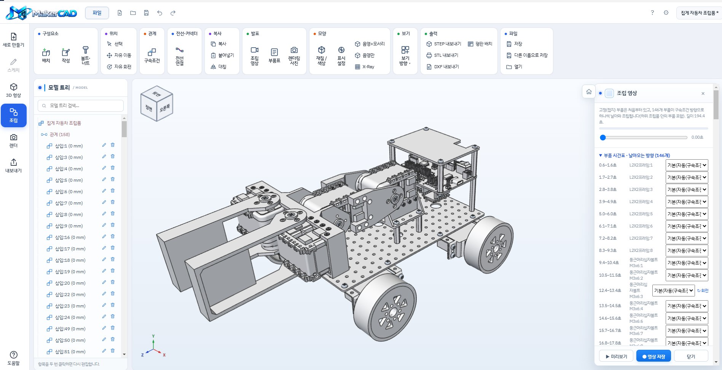Click the 배치 (place component) icon
The height and width of the screenshot is (370, 722).
(46, 55)
